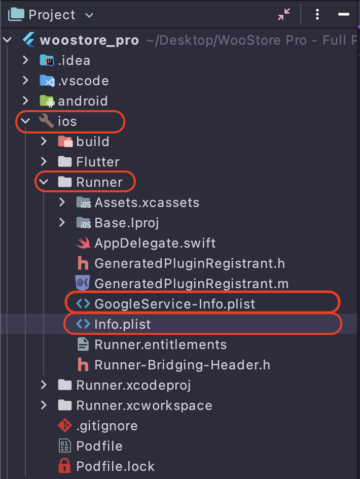Click the lock icon on Podfile.lock

[64, 466]
